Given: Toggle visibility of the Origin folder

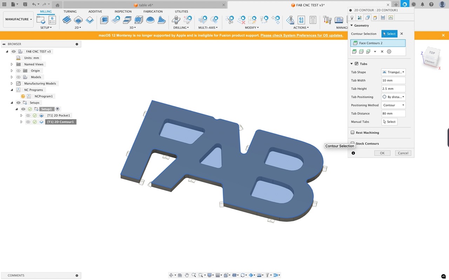Looking at the screenshot, I should tap(19, 71).
